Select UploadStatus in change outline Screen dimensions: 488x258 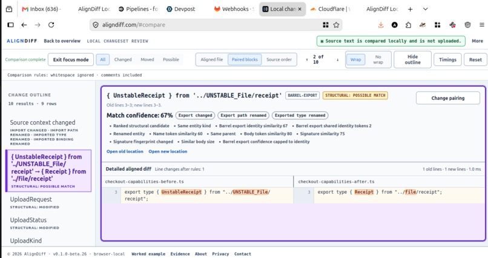coord(48,223)
